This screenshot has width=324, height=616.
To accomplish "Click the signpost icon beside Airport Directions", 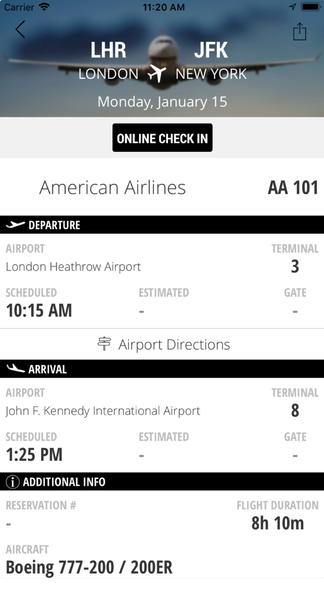I will tap(104, 344).
